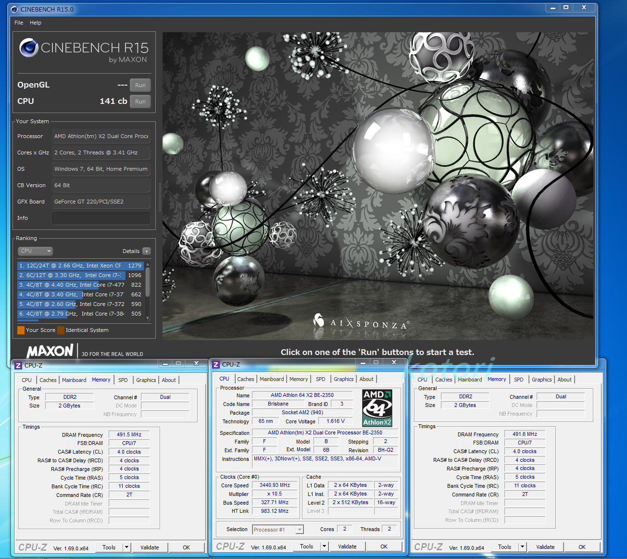Run the OpenGL benchmark test

[140, 85]
